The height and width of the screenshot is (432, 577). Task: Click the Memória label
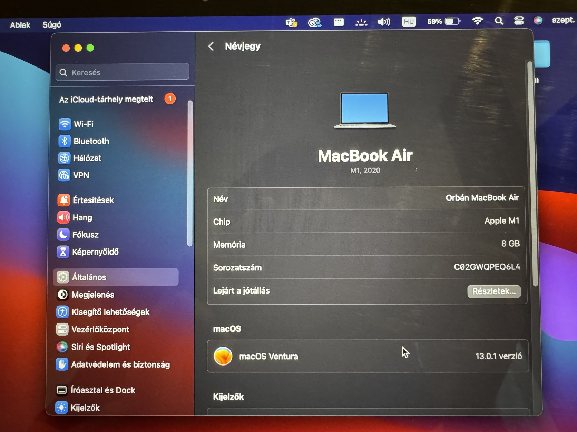coord(229,245)
